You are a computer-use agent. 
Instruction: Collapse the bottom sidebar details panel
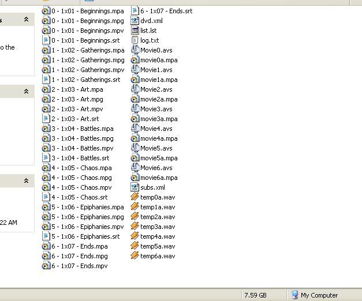[27, 180]
